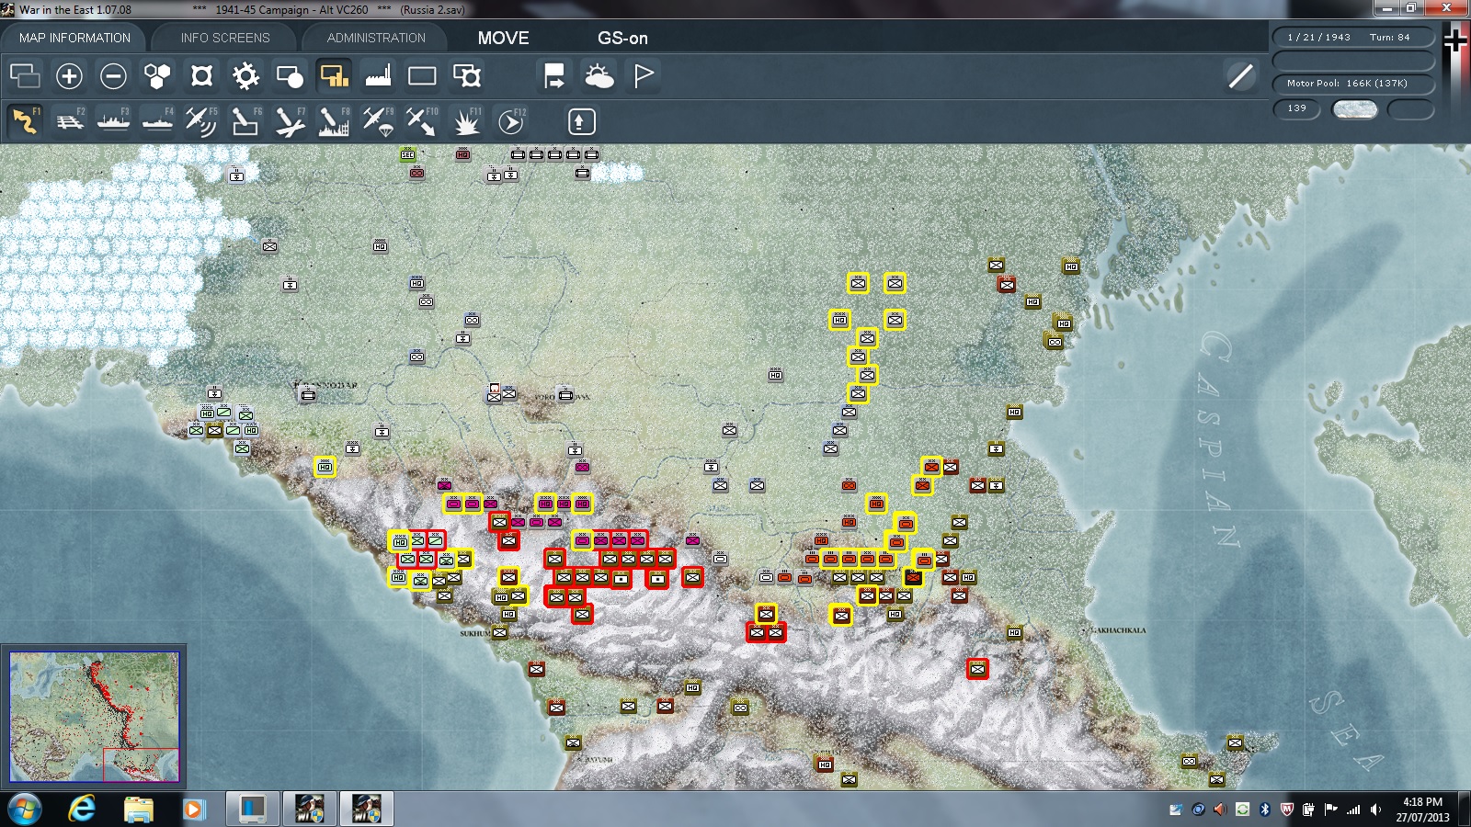Click the minimap thumbnail

94,717
